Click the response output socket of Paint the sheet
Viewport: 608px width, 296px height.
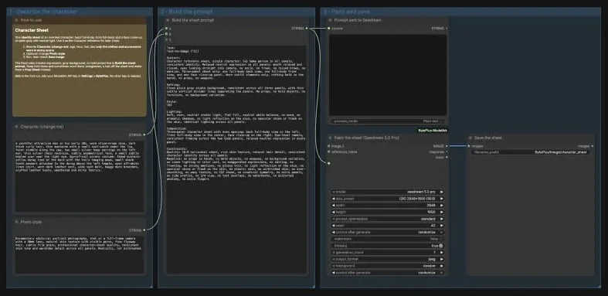(447, 151)
